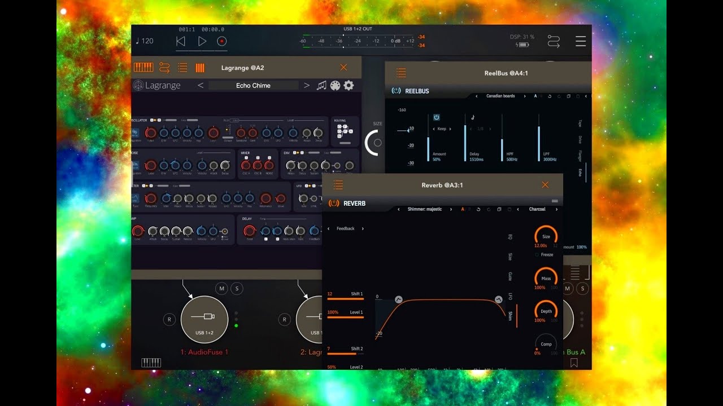Switch to the Shim tab in Reverb
This screenshot has width=723, height=406.
[x=510, y=316]
